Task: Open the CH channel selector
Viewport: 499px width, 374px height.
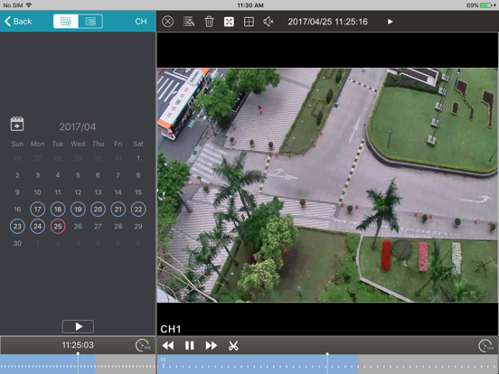Action: point(141,22)
